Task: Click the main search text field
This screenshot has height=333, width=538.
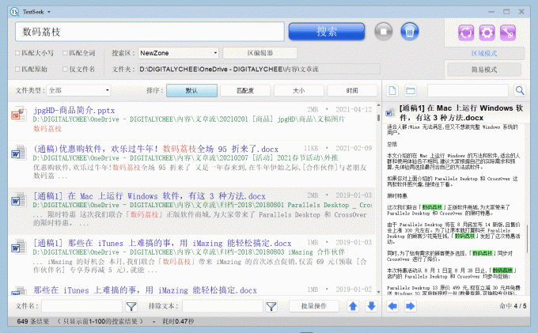Action: point(150,32)
